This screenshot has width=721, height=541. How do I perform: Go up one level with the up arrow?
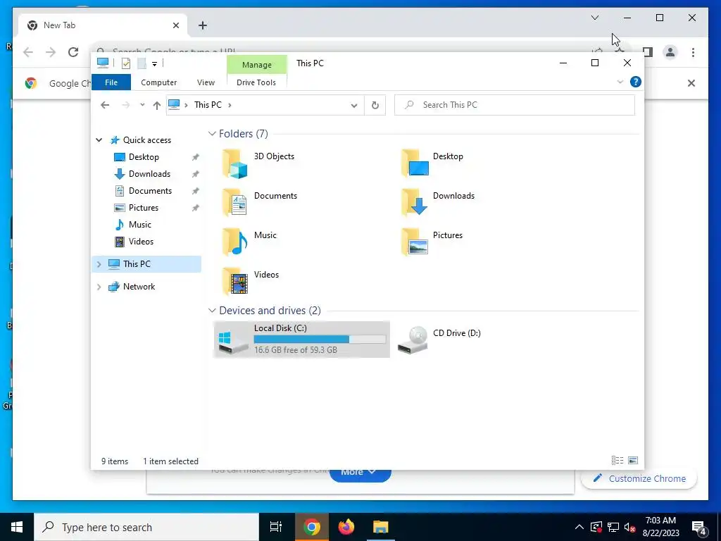157,106
